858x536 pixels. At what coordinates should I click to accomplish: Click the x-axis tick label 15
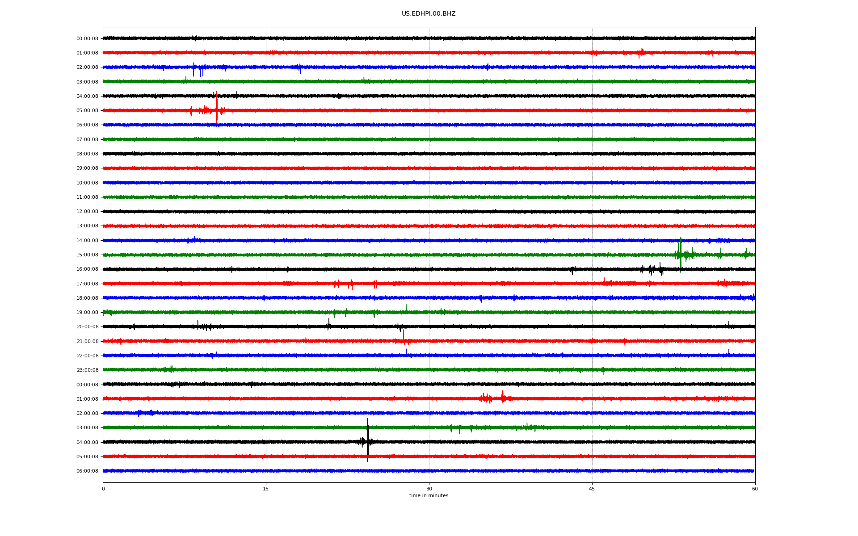tap(266, 489)
